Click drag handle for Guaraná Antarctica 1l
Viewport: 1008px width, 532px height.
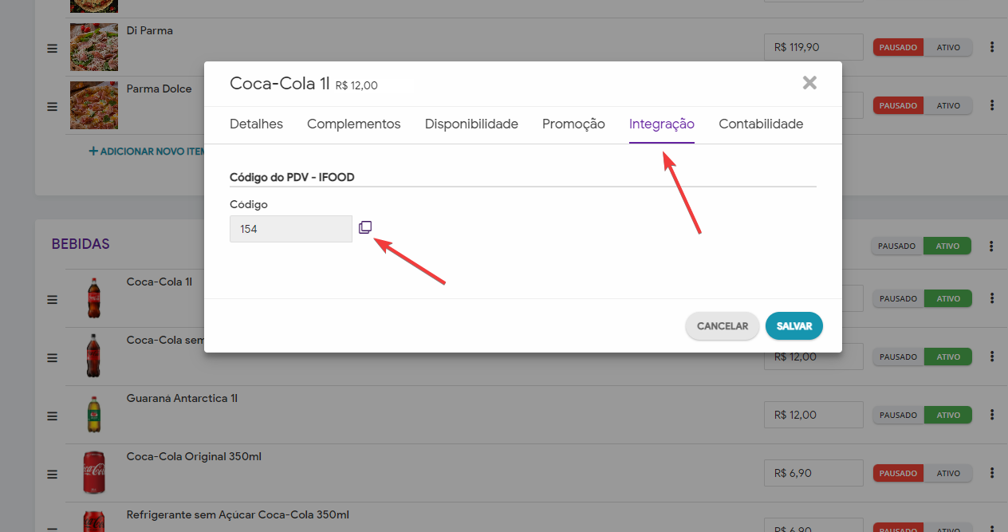52,416
